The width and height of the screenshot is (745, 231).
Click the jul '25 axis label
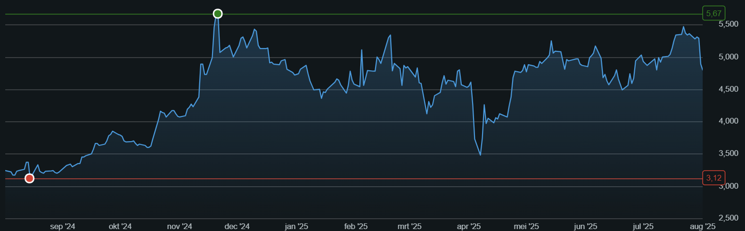tap(643, 227)
